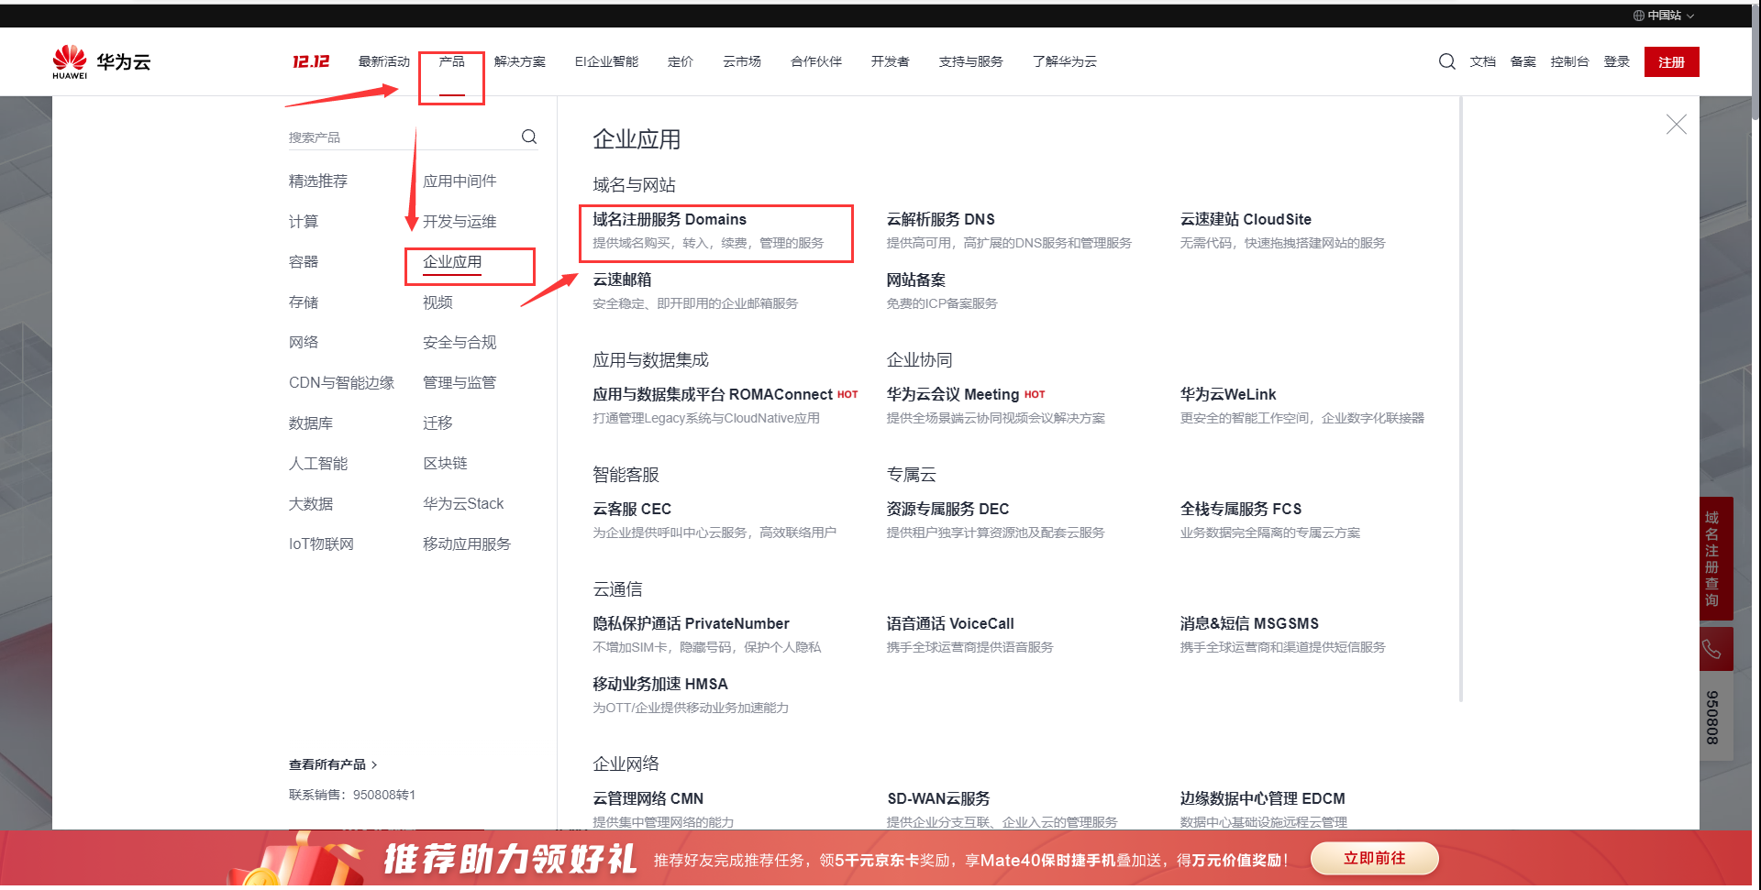The image size is (1761, 890).
Task: Select the 移动应用服务 category
Action: tap(467, 544)
